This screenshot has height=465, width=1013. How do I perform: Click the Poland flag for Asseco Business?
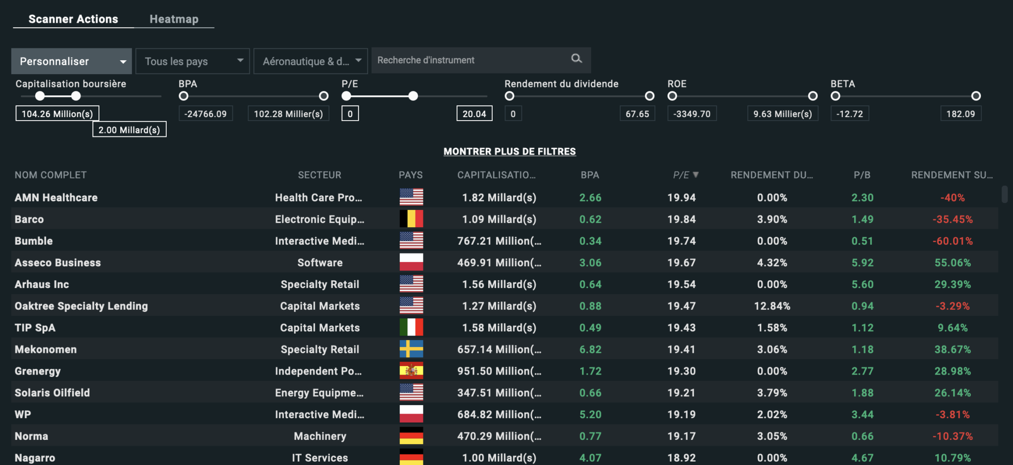click(411, 262)
